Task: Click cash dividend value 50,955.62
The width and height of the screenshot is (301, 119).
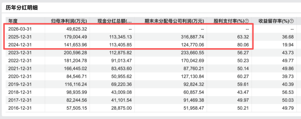Action: (x=122, y=77)
